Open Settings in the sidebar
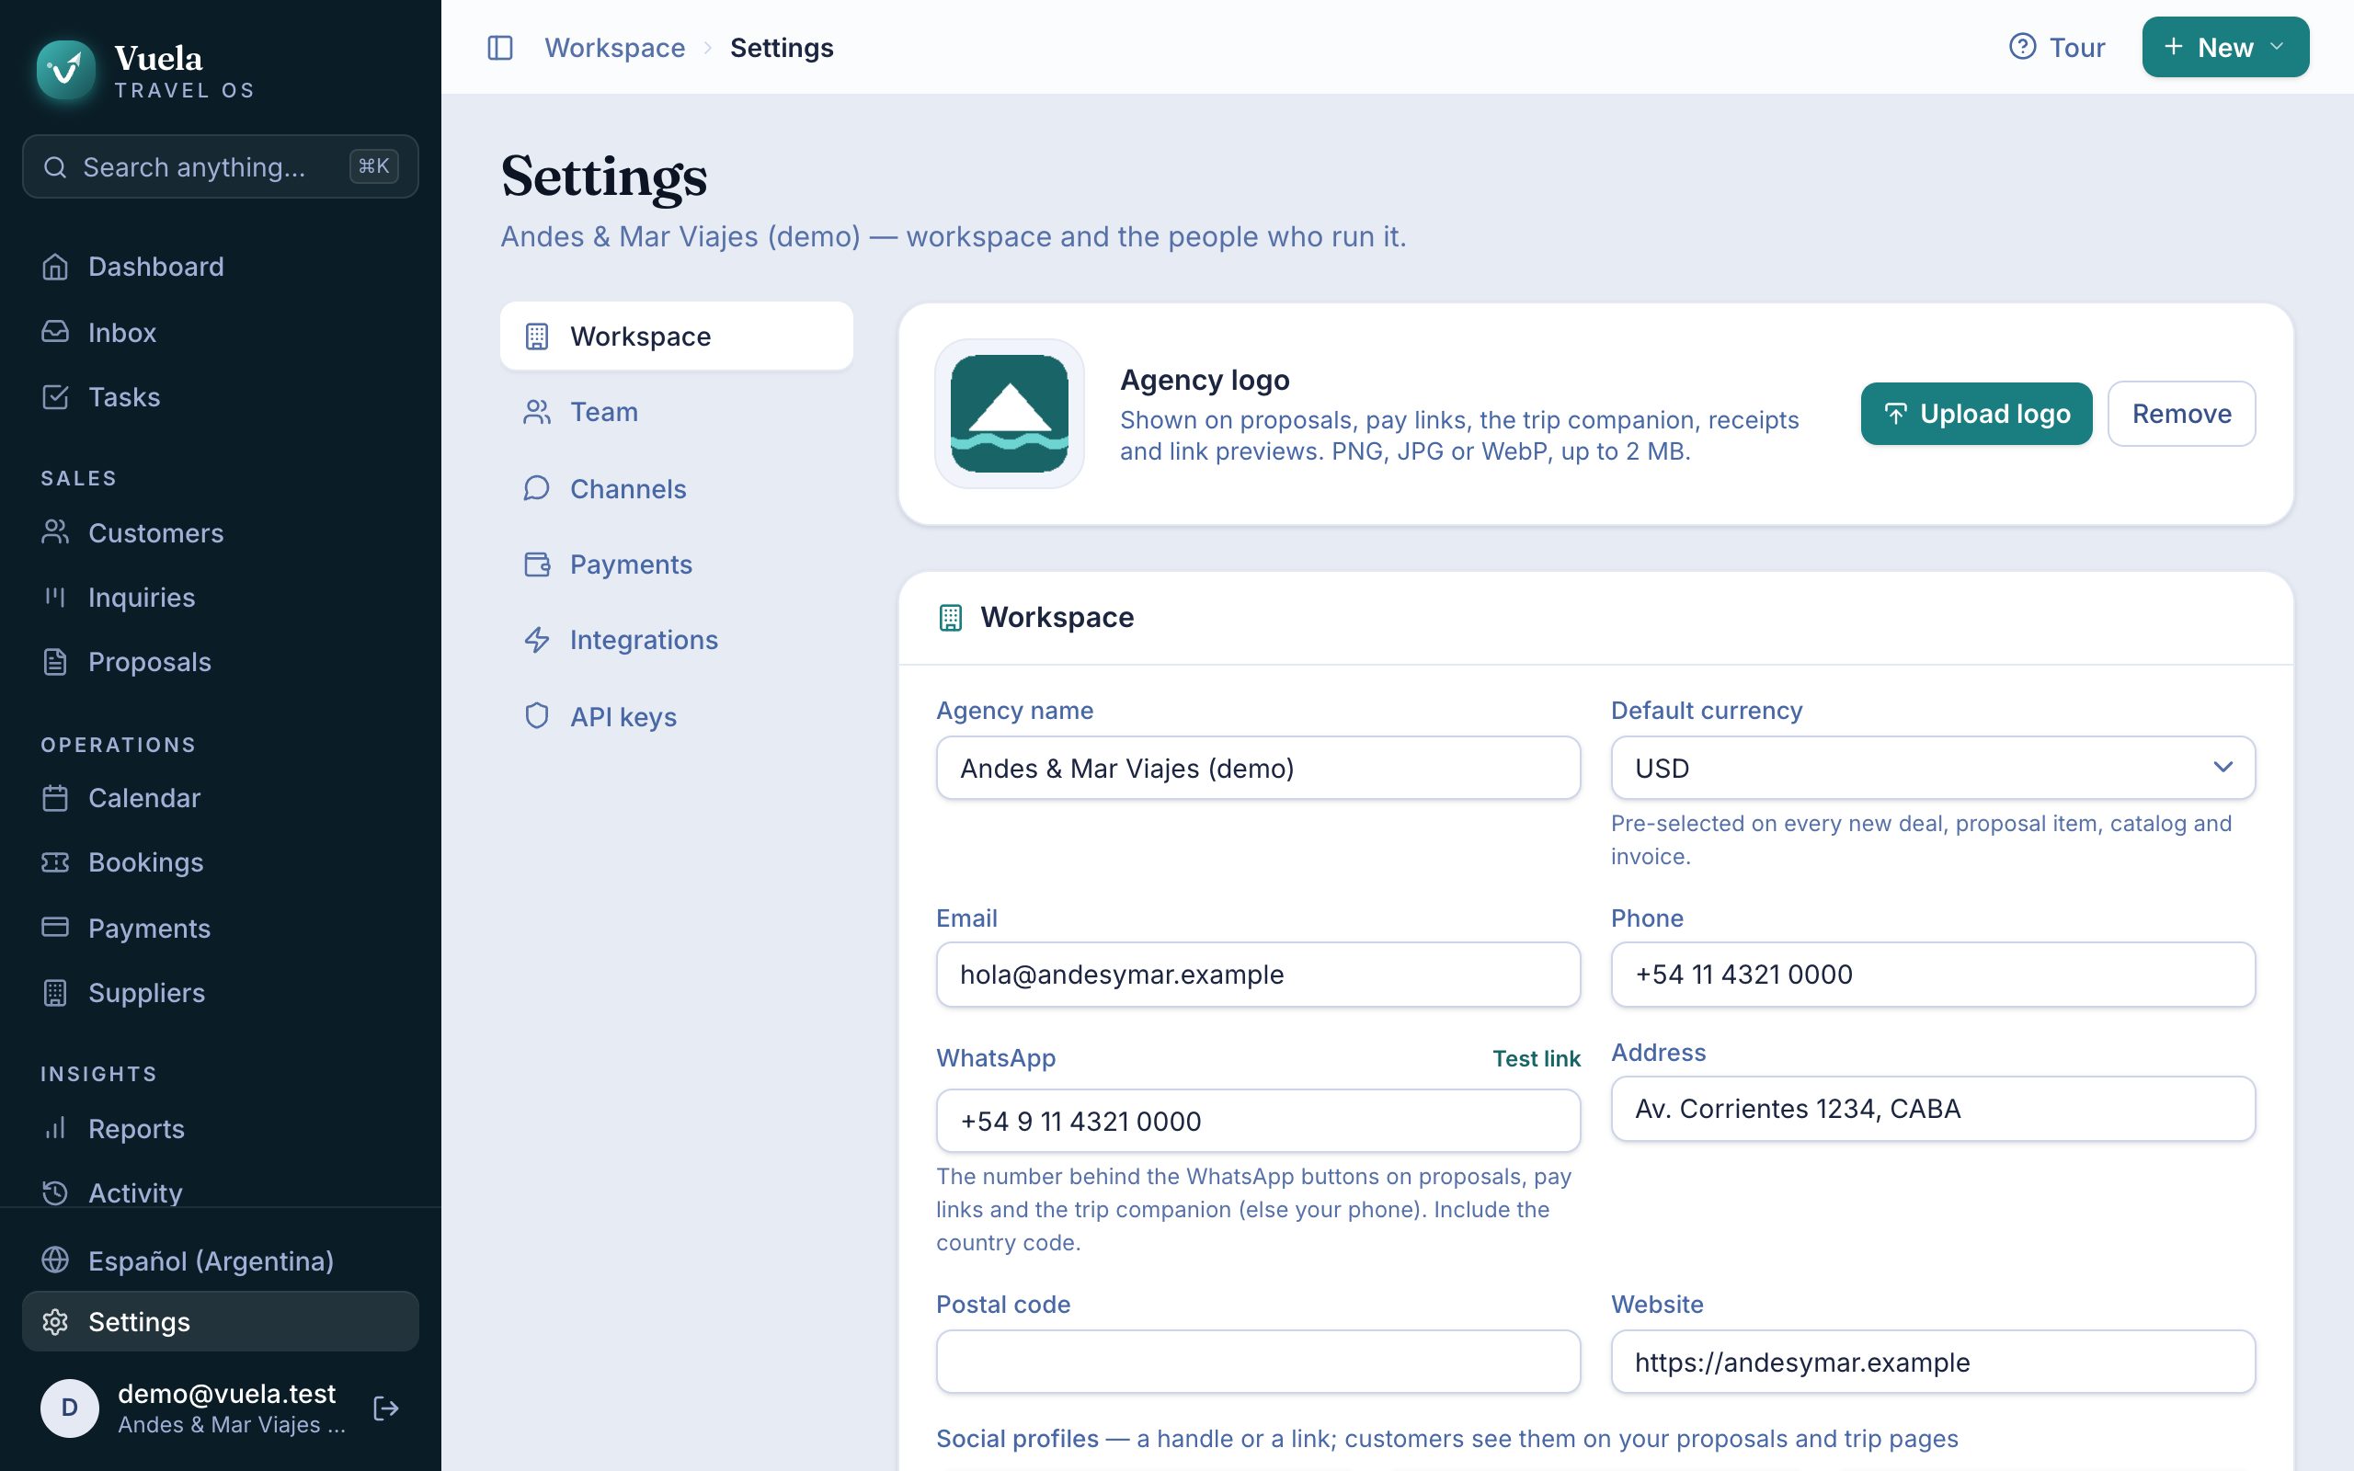The width and height of the screenshot is (2354, 1471). pyautogui.click(x=221, y=1321)
